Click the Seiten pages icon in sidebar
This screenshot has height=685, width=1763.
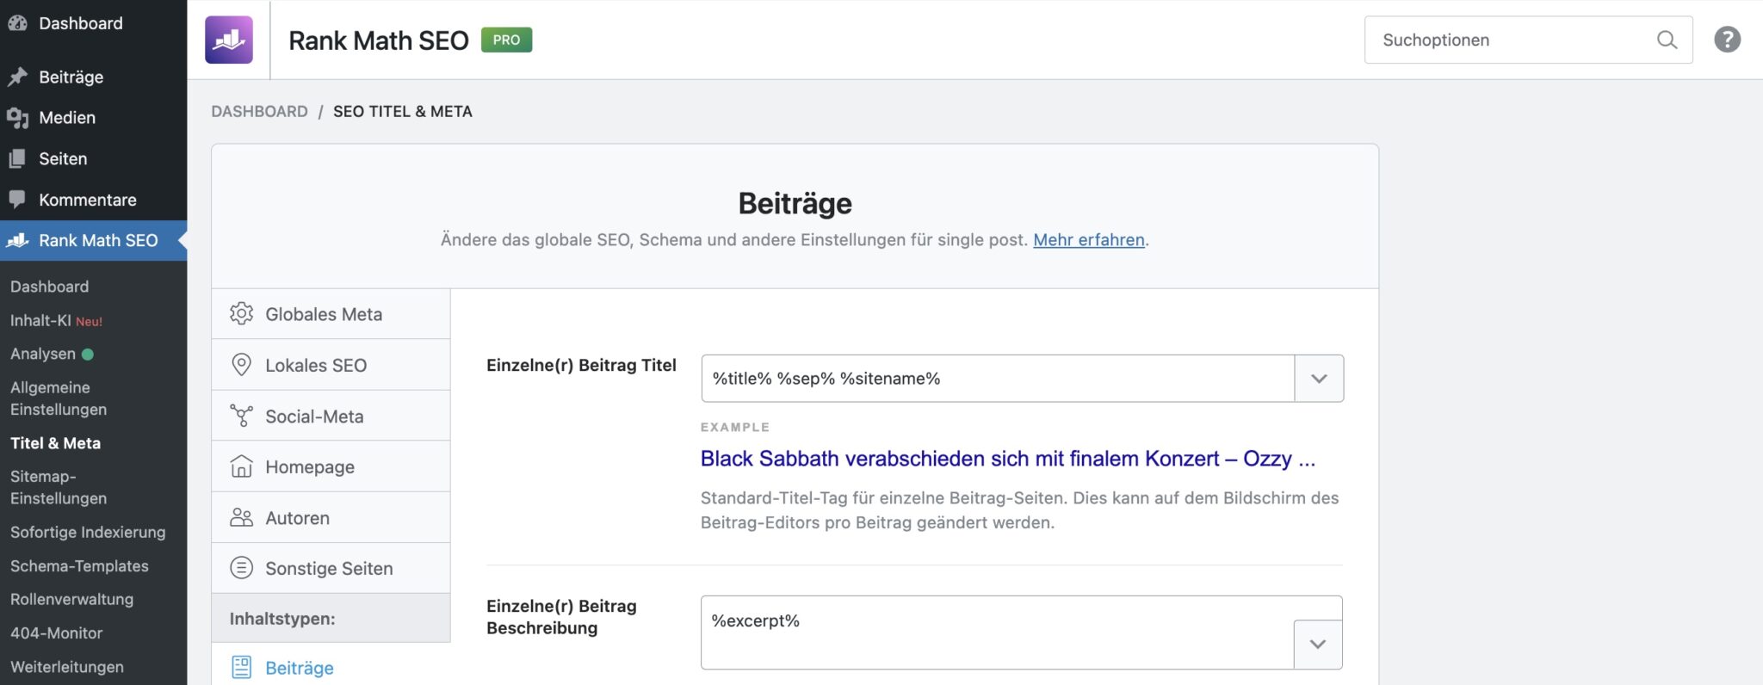pos(17,158)
